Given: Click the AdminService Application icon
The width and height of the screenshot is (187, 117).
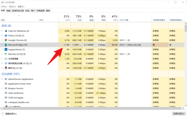Looking at the screenshot, I should click(x=6, y=79).
